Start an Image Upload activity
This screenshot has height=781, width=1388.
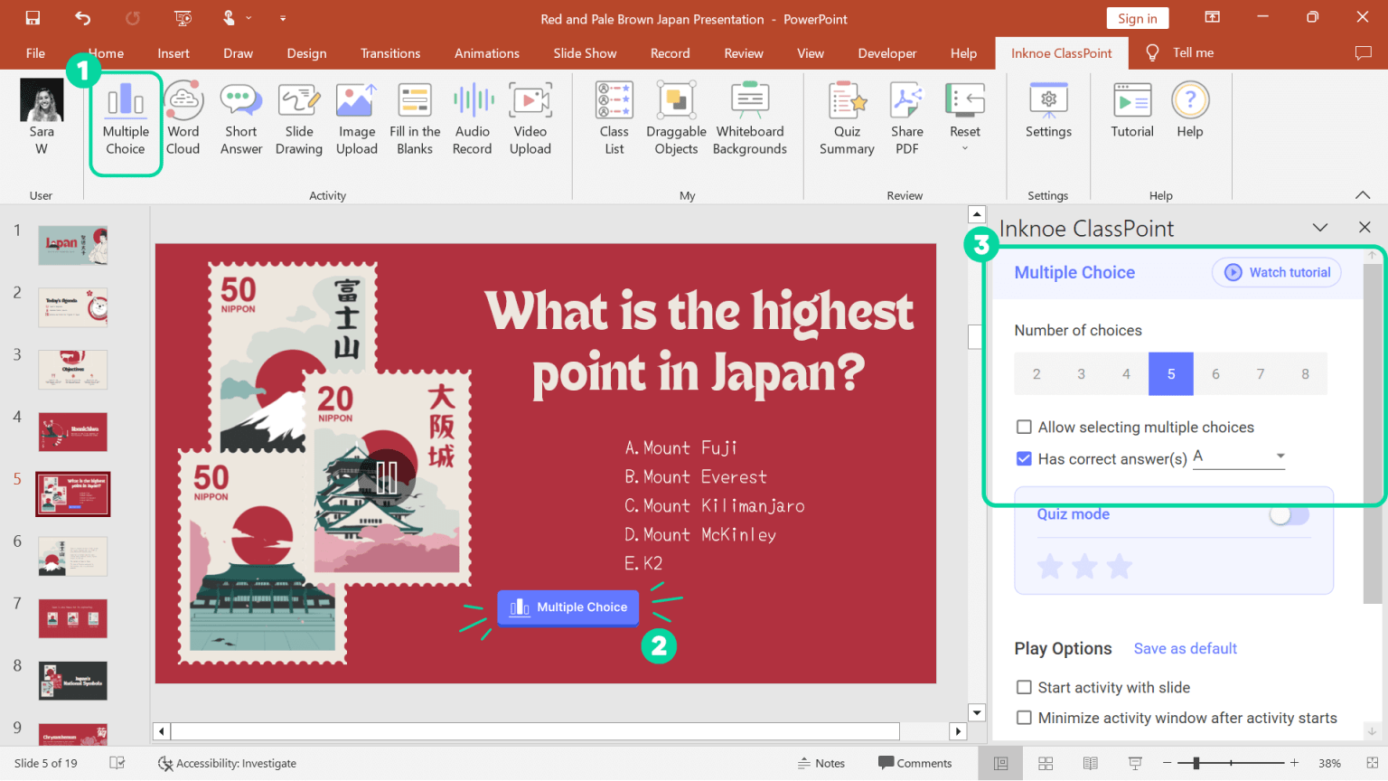tap(357, 118)
